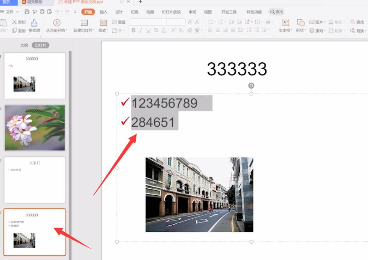Viewport: 368px width, 260px height.
Task: Click the Reset (重置) button
Action: coord(119,22)
